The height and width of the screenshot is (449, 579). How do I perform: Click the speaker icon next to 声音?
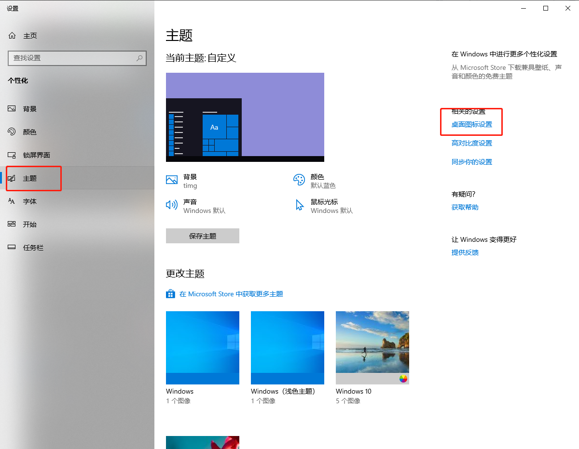pos(171,205)
